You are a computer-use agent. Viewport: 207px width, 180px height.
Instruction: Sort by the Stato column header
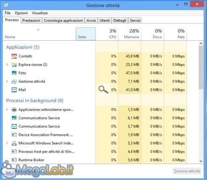coord(86,34)
